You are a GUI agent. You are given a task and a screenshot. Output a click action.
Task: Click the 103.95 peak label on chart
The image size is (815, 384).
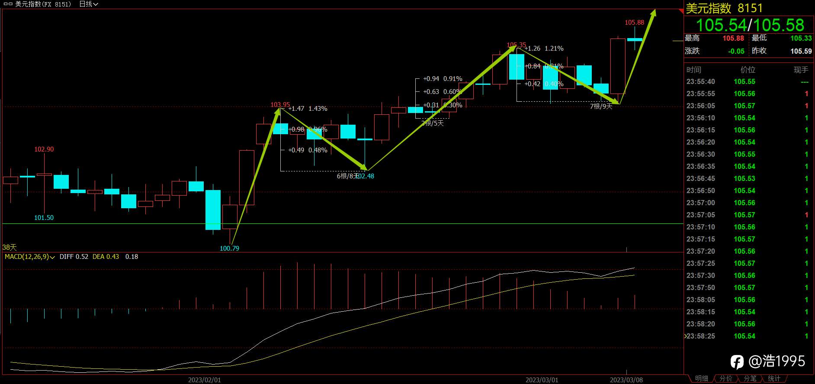(x=280, y=105)
